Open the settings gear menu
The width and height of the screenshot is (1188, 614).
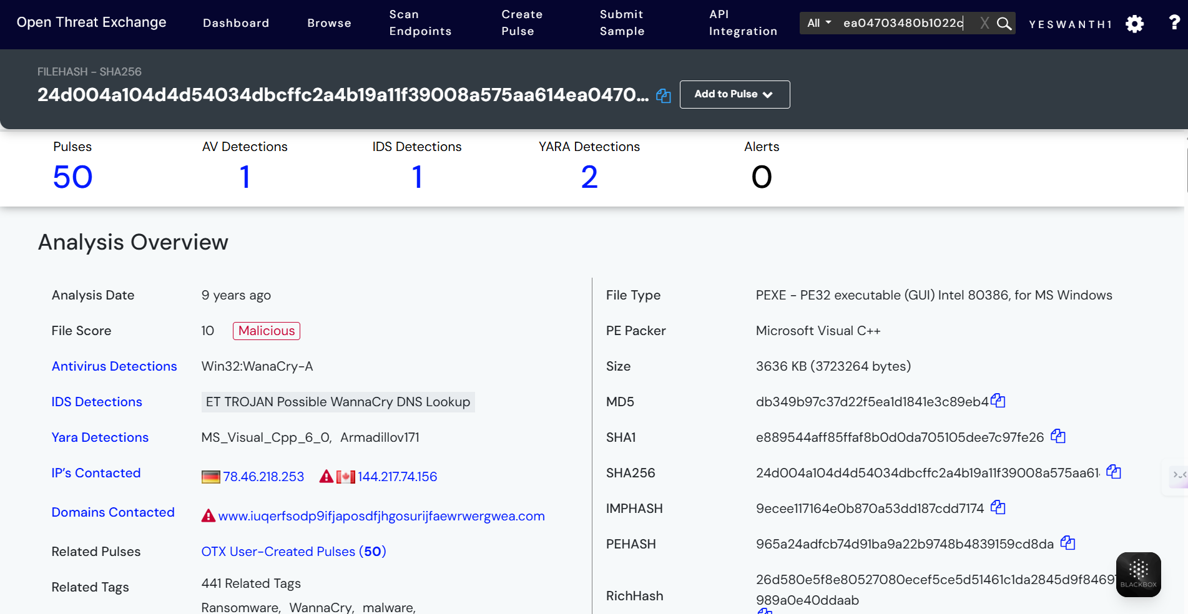point(1134,24)
